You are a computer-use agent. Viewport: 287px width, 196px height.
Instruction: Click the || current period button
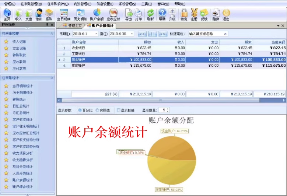click(152, 34)
